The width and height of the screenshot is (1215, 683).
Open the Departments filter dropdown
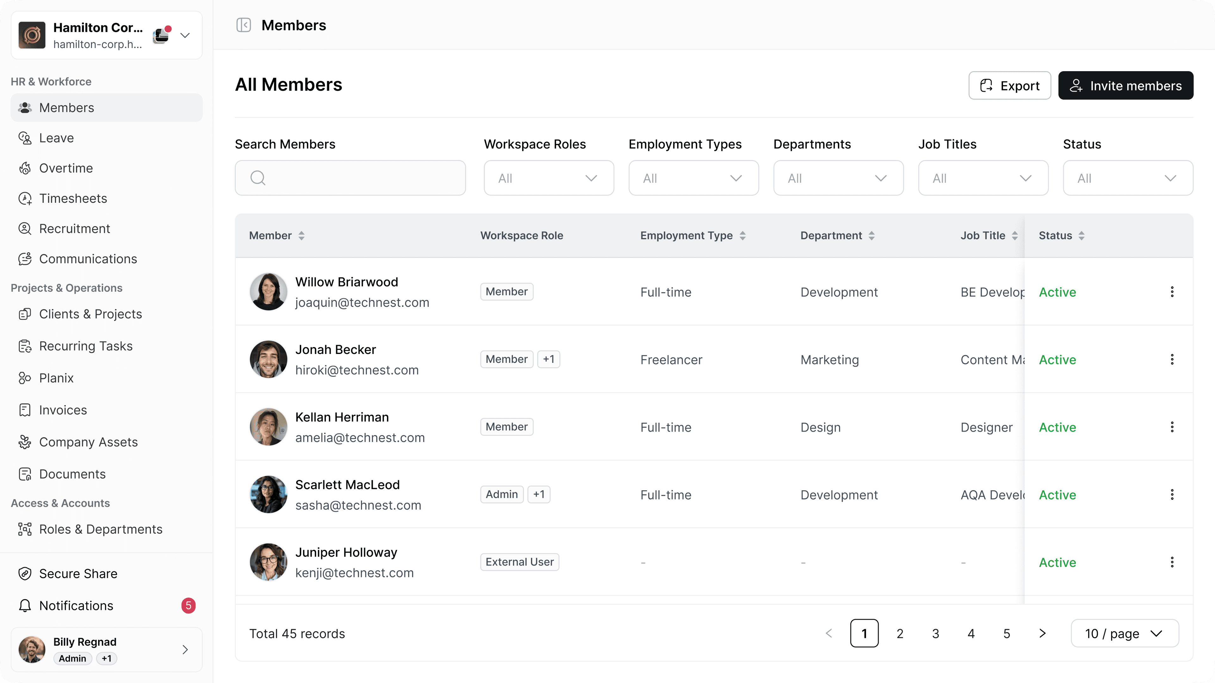point(838,178)
